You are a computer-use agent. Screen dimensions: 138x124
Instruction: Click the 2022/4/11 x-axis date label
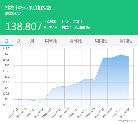pyautogui.click(x=13, y=113)
